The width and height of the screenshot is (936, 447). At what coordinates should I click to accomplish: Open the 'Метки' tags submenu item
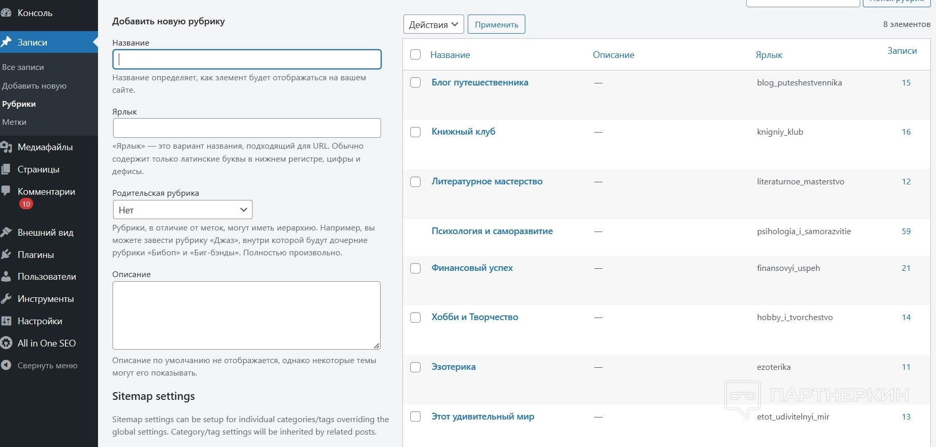pos(15,122)
